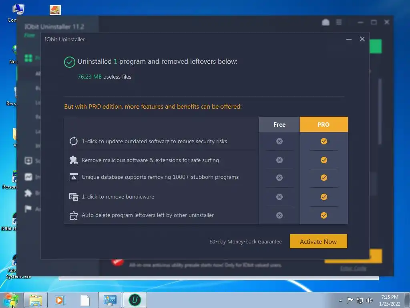Open the volume speaker icon in tray

pyautogui.click(x=369, y=300)
